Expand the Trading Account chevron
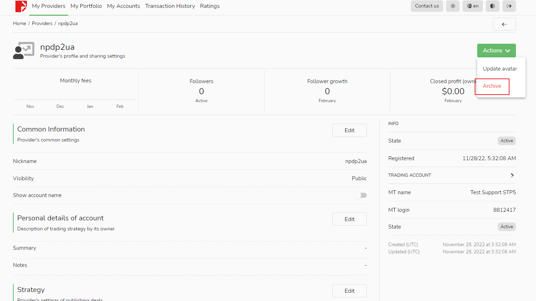Image resolution: width=536 pixels, height=301 pixels. point(512,175)
